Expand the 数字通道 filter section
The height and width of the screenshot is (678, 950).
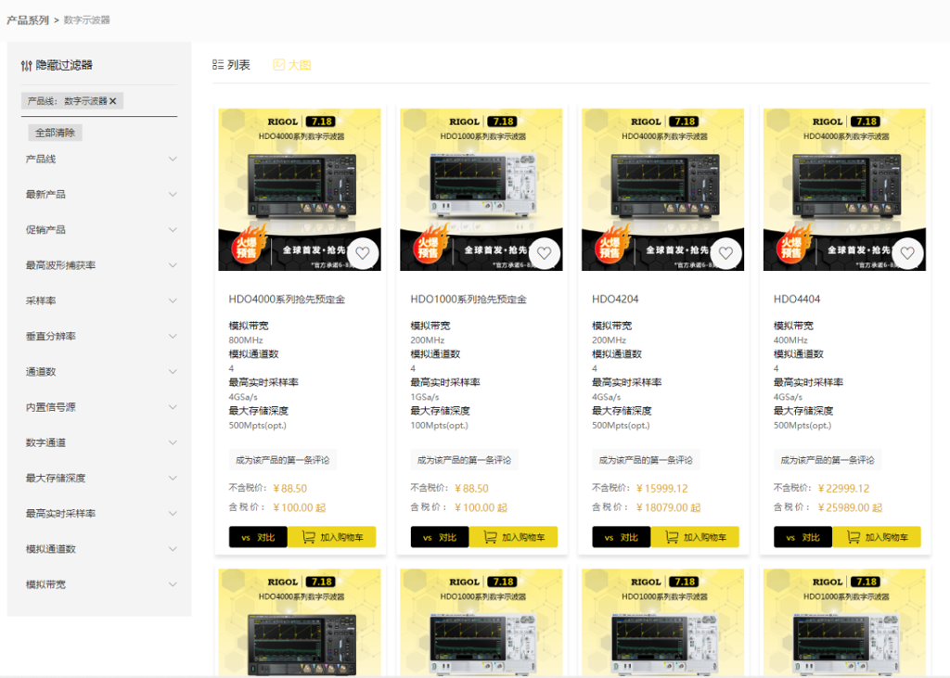tap(100, 442)
